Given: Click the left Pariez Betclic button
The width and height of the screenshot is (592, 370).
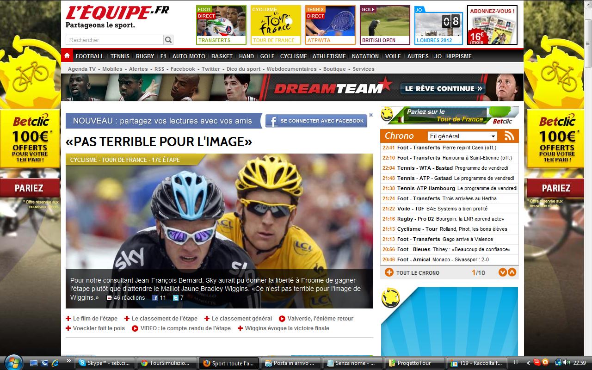Looking at the screenshot, I should [x=29, y=188].
